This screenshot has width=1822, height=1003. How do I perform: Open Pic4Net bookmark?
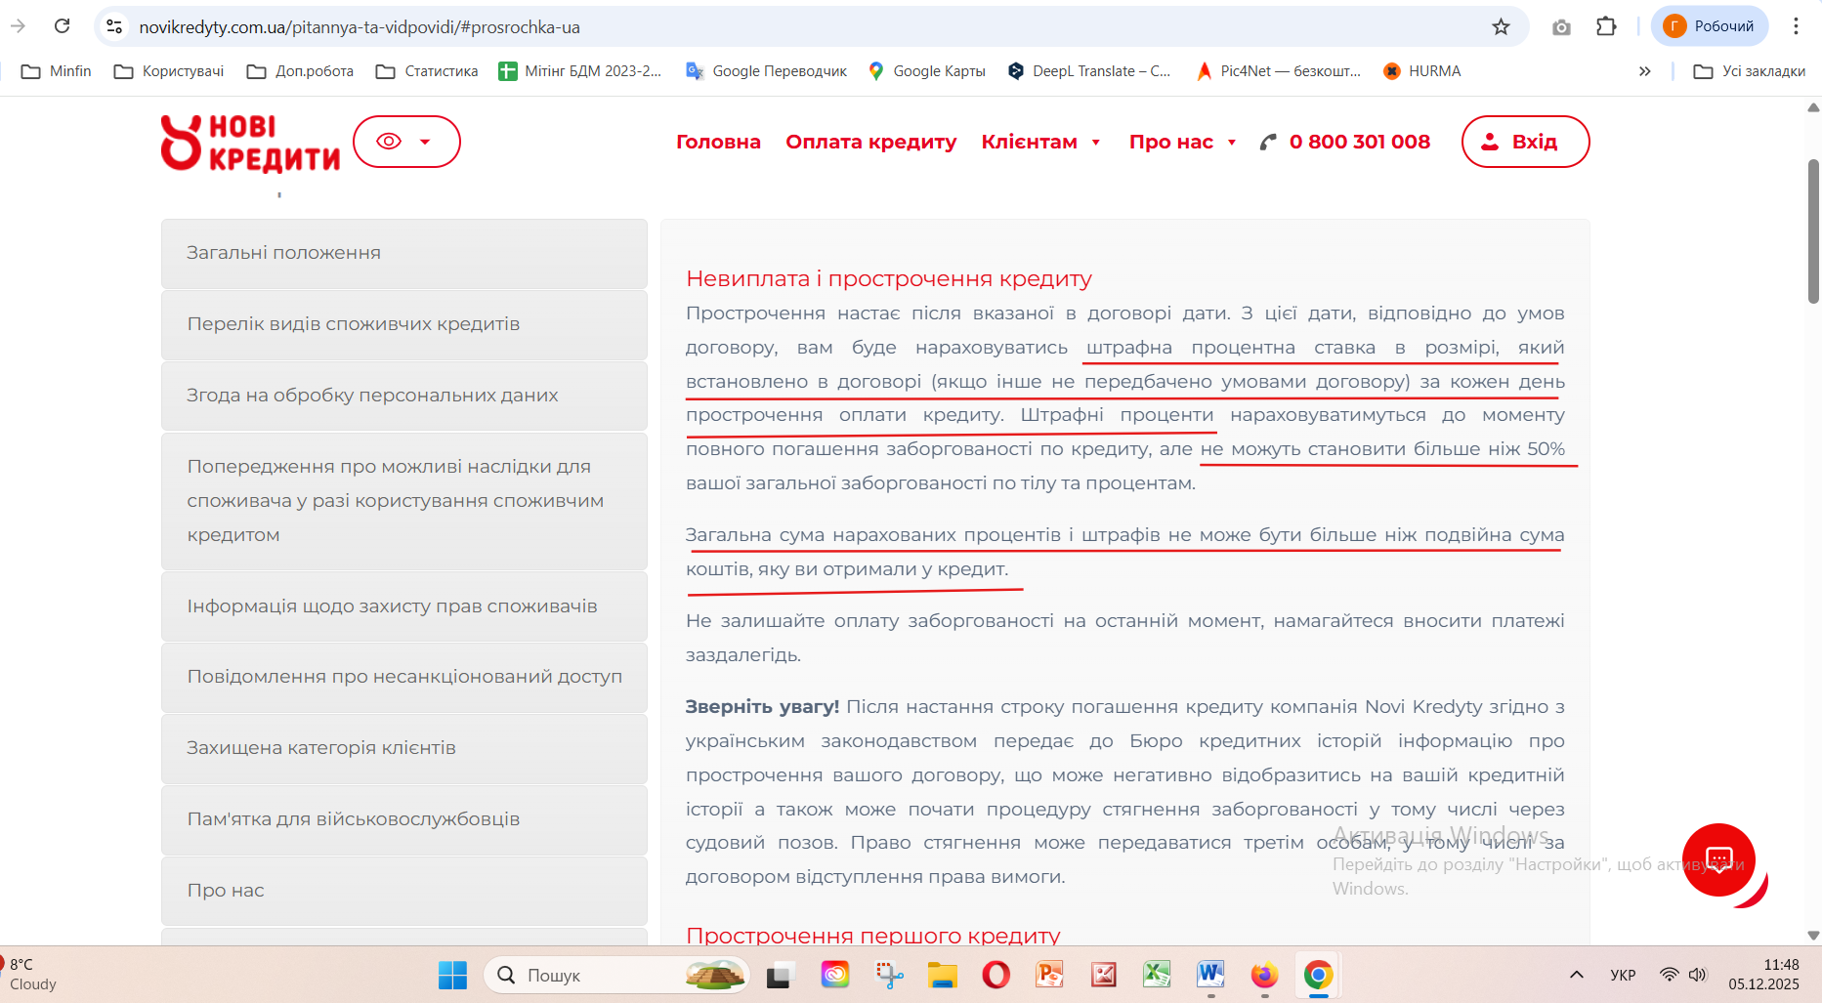[1279, 71]
